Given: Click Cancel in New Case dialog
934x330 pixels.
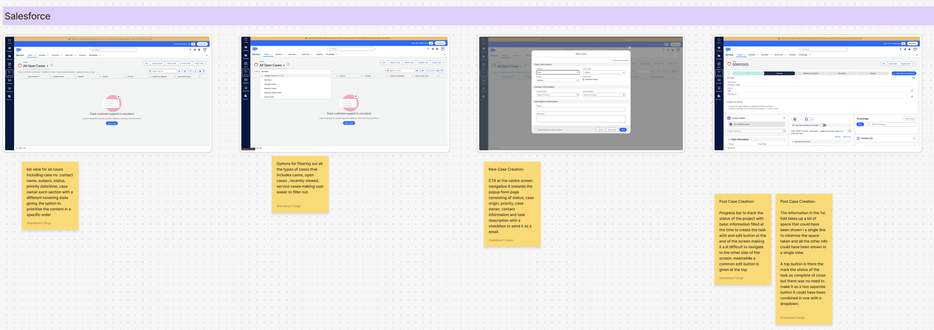Looking at the screenshot, I should click(600, 130).
